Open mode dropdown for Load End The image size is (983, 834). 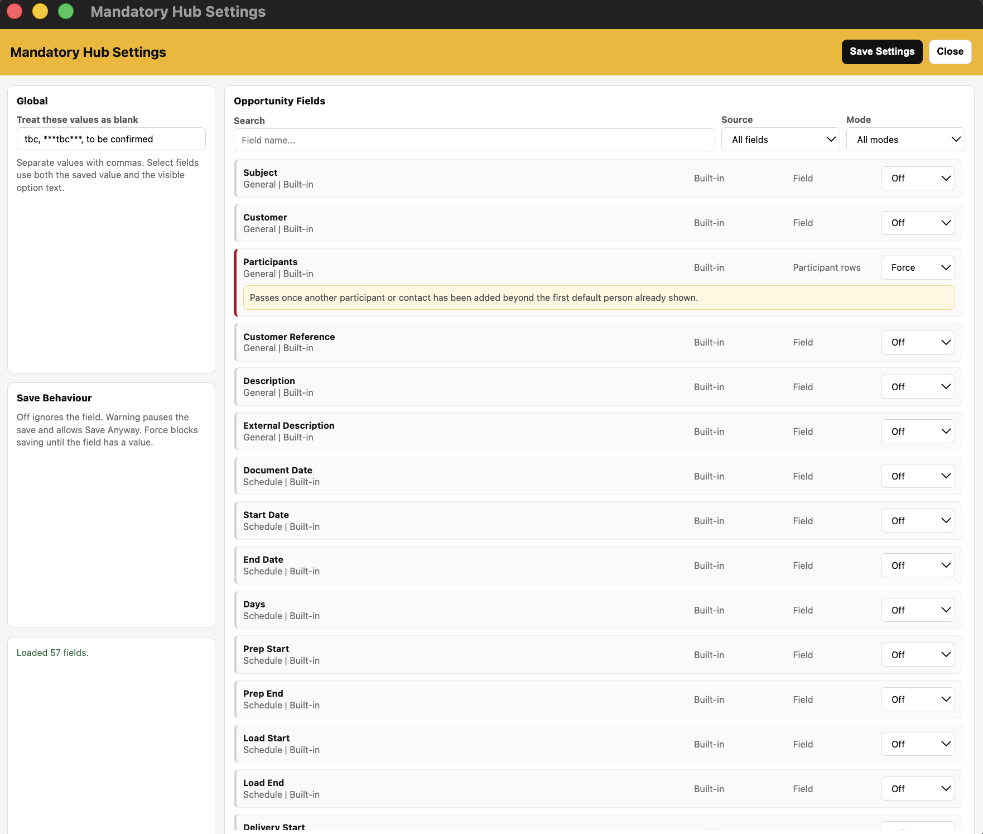click(x=918, y=789)
